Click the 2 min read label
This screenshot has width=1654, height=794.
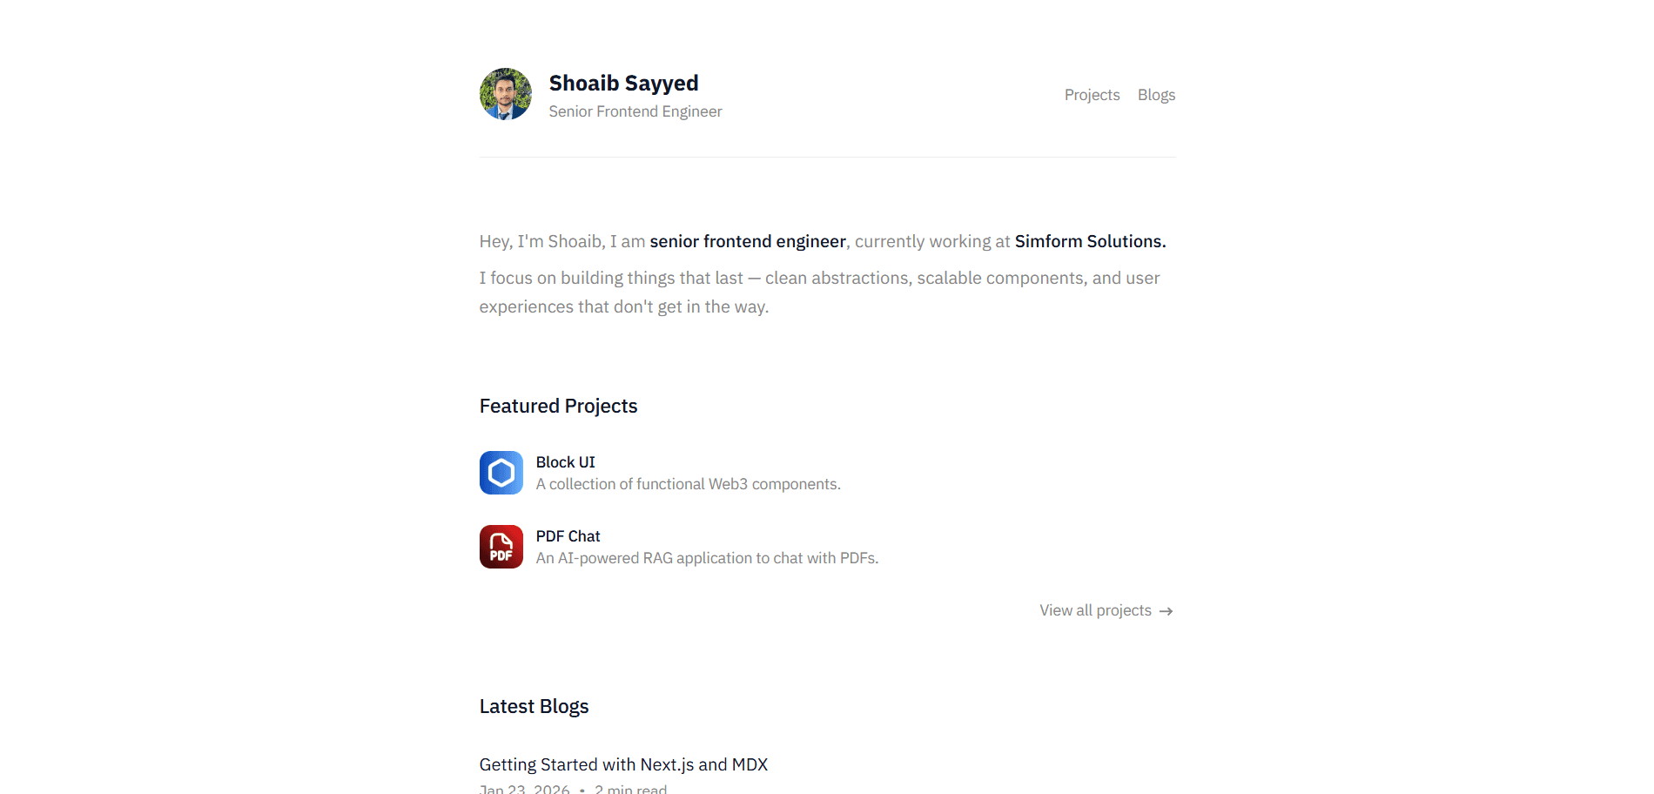(x=630, y=789)
